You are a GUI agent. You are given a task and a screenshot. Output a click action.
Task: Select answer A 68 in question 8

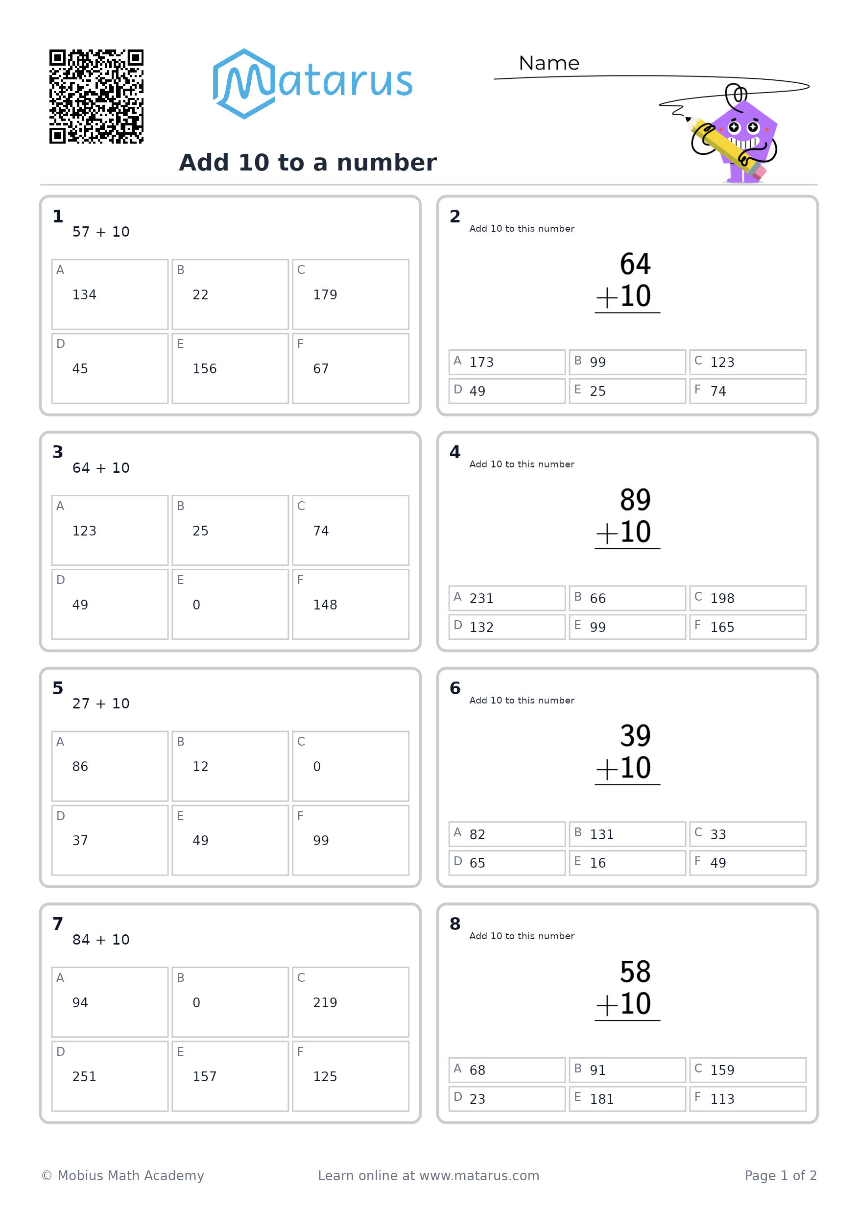point(507,1070)
